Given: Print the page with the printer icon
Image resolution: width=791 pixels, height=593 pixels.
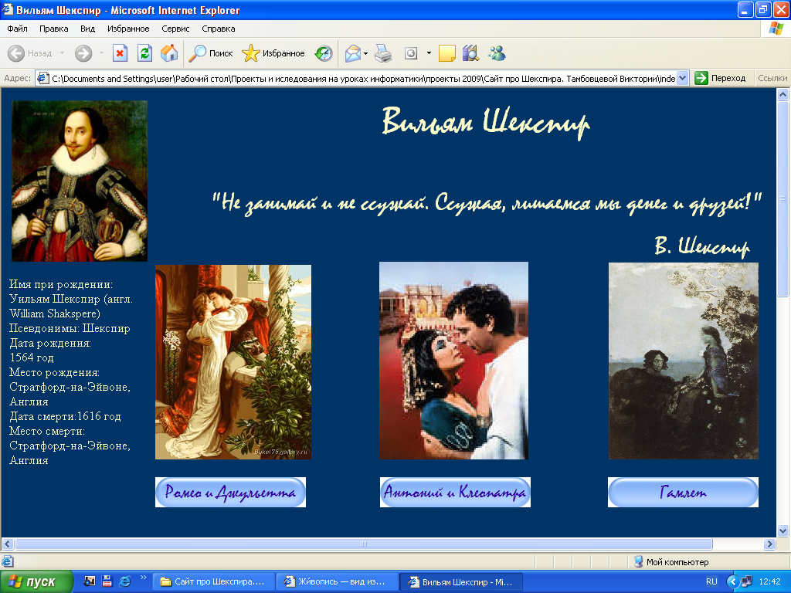Looking at the screenshot, I should 383,53.
